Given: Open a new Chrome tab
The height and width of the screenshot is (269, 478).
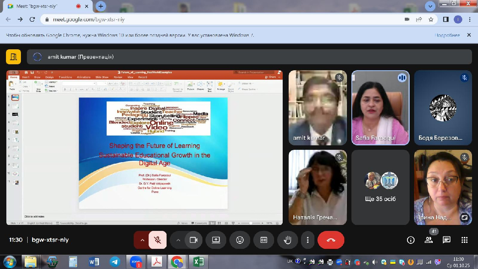Looking at the screenshot, I should click(100, 6).
